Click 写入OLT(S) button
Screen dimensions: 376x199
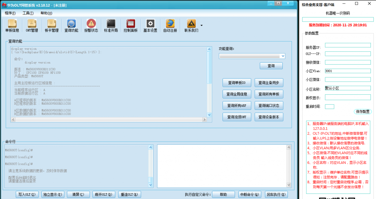pyautogui.click(x=27, y=195)
